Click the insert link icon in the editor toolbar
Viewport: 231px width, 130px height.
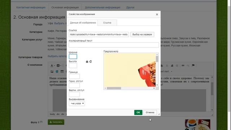tap(183, 65)
